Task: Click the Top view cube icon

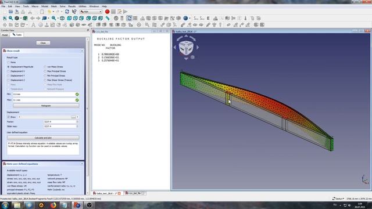Action: (76, 18)
